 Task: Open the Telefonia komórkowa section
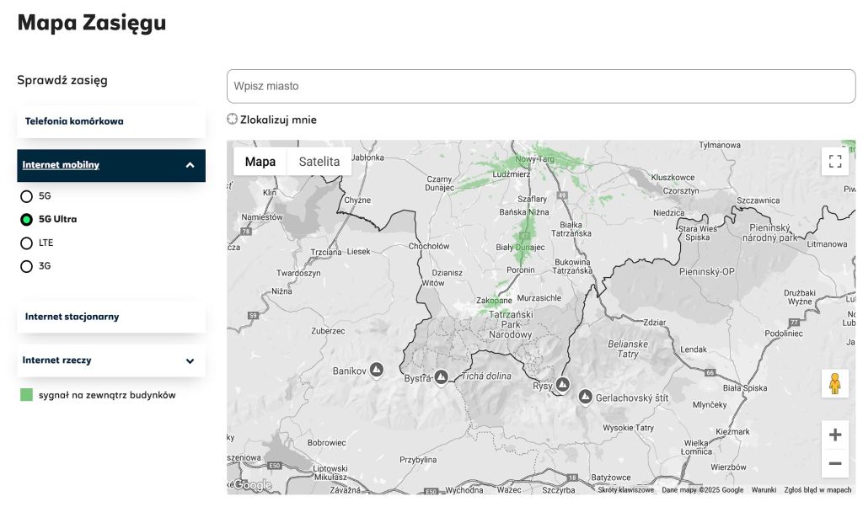pyautogui.click(x=111, y=121)
